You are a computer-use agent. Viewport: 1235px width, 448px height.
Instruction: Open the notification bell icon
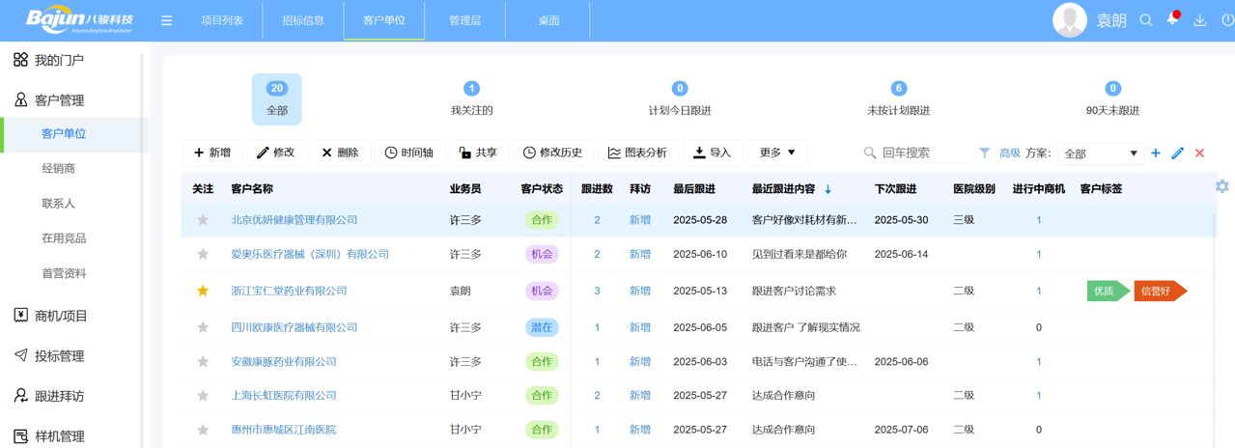pyautogui.click(x=1172, y=19)
